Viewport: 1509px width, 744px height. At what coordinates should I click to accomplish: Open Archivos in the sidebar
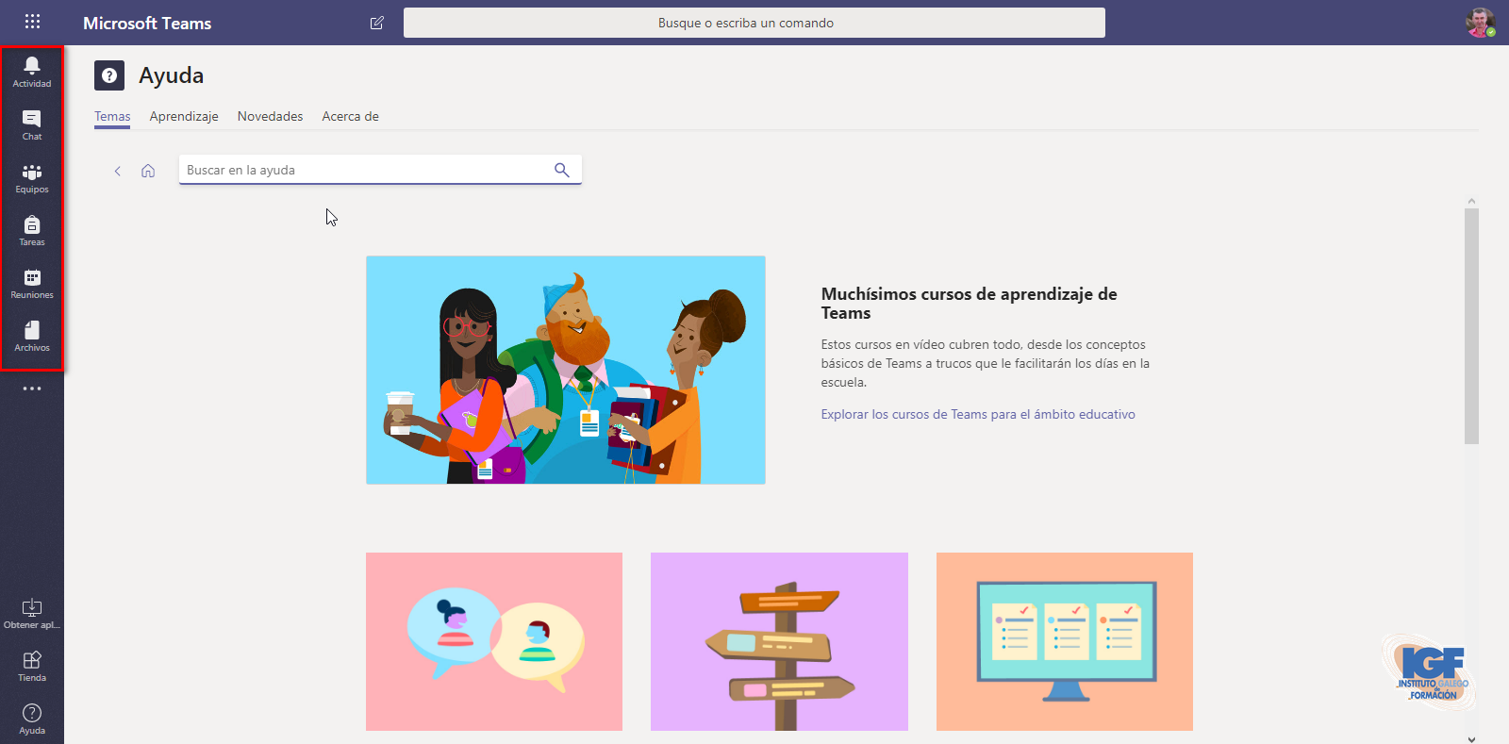pyautogui.click(x=32, y=335)
